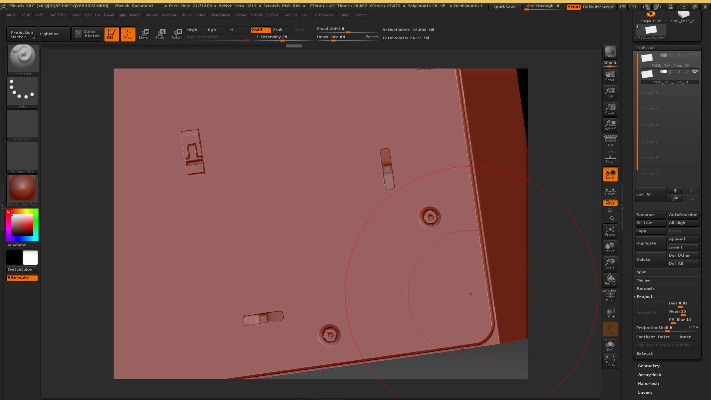Click the BPR render icon

pos(610,52)
